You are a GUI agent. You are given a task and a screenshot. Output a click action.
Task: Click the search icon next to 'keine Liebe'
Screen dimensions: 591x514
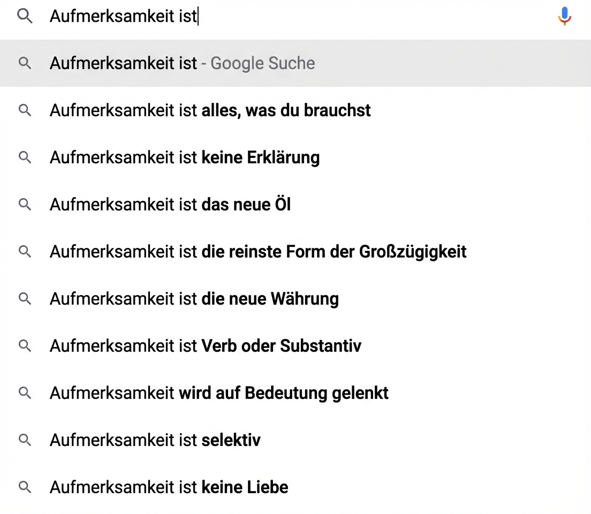25,487
